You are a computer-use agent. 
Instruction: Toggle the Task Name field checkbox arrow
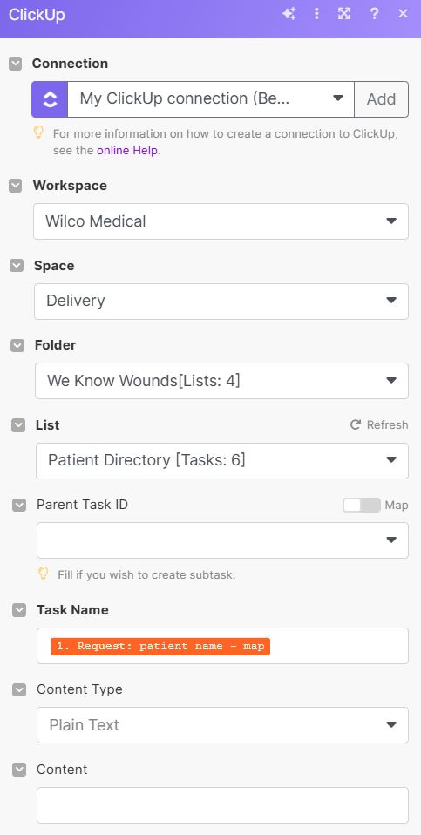click(18, 610)
